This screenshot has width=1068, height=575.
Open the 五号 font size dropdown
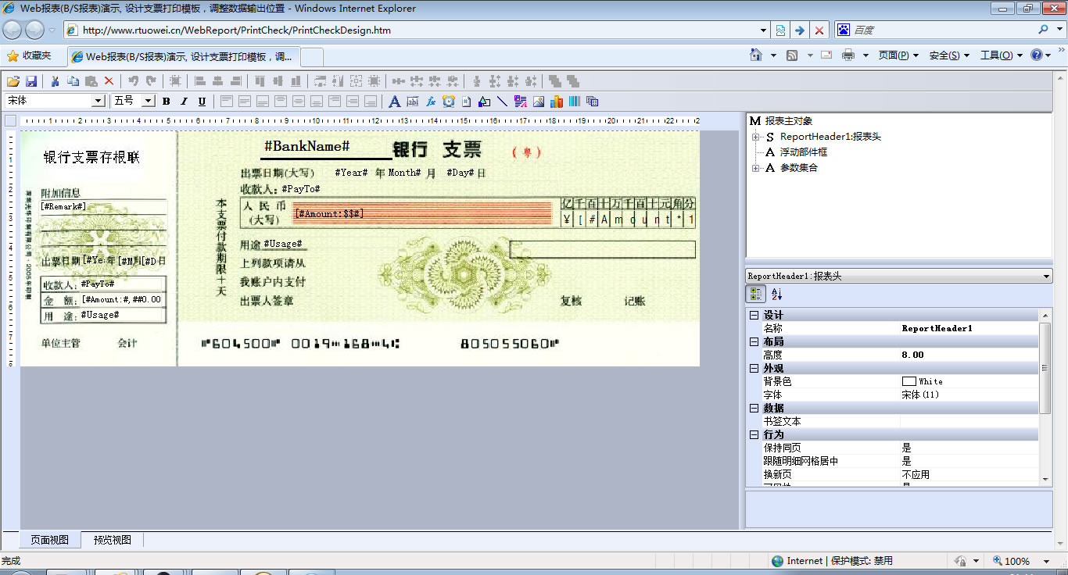coord(148,101)
